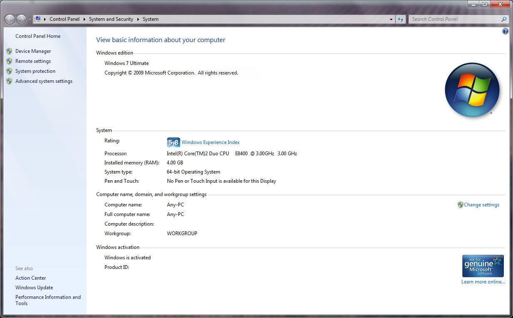Viewport: 513px width, 318px height.
Task: Click the No Pen or Touch Input text
Action: coord(222,181)
